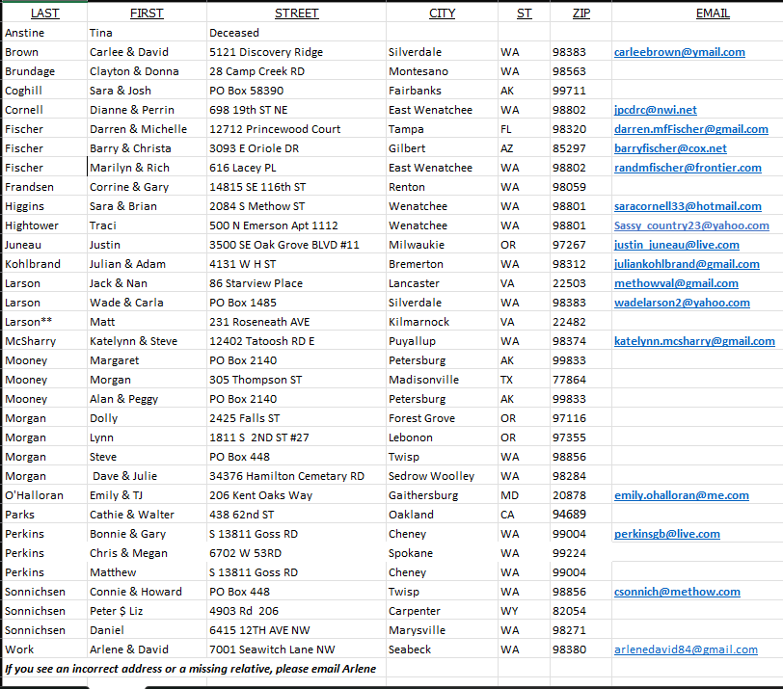This screenshot has width=783, height=689.
Task: Click the ZIP column header
Action: pyautogui.click(x=580, y=13)
